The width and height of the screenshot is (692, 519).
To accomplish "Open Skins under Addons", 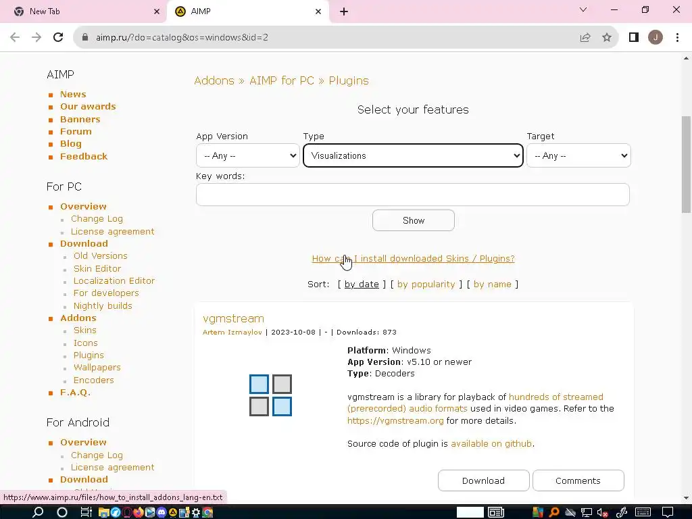I will point(84,330).
